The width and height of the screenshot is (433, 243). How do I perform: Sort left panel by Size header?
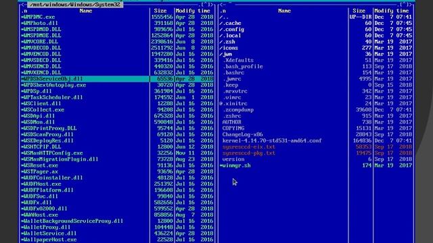coord(160,11)
